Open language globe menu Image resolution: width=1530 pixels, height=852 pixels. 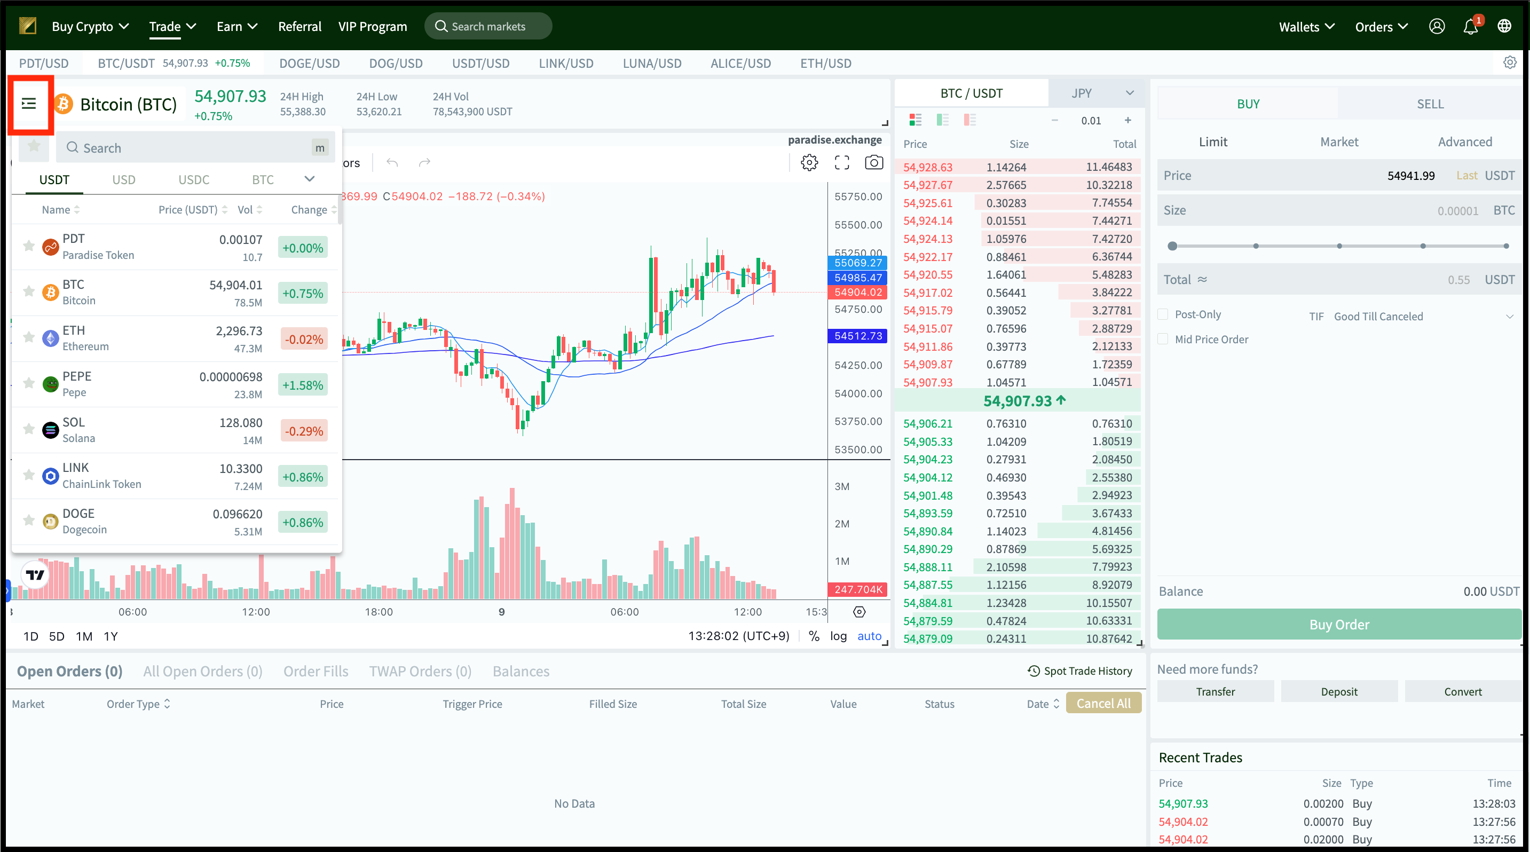point(1504,26)
